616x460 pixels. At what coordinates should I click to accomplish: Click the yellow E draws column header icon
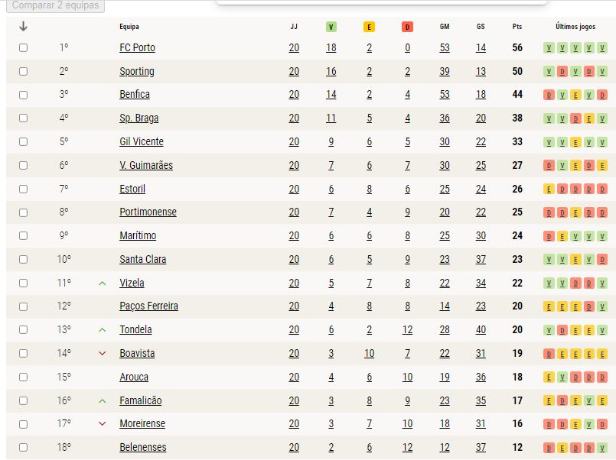point(369,27)
